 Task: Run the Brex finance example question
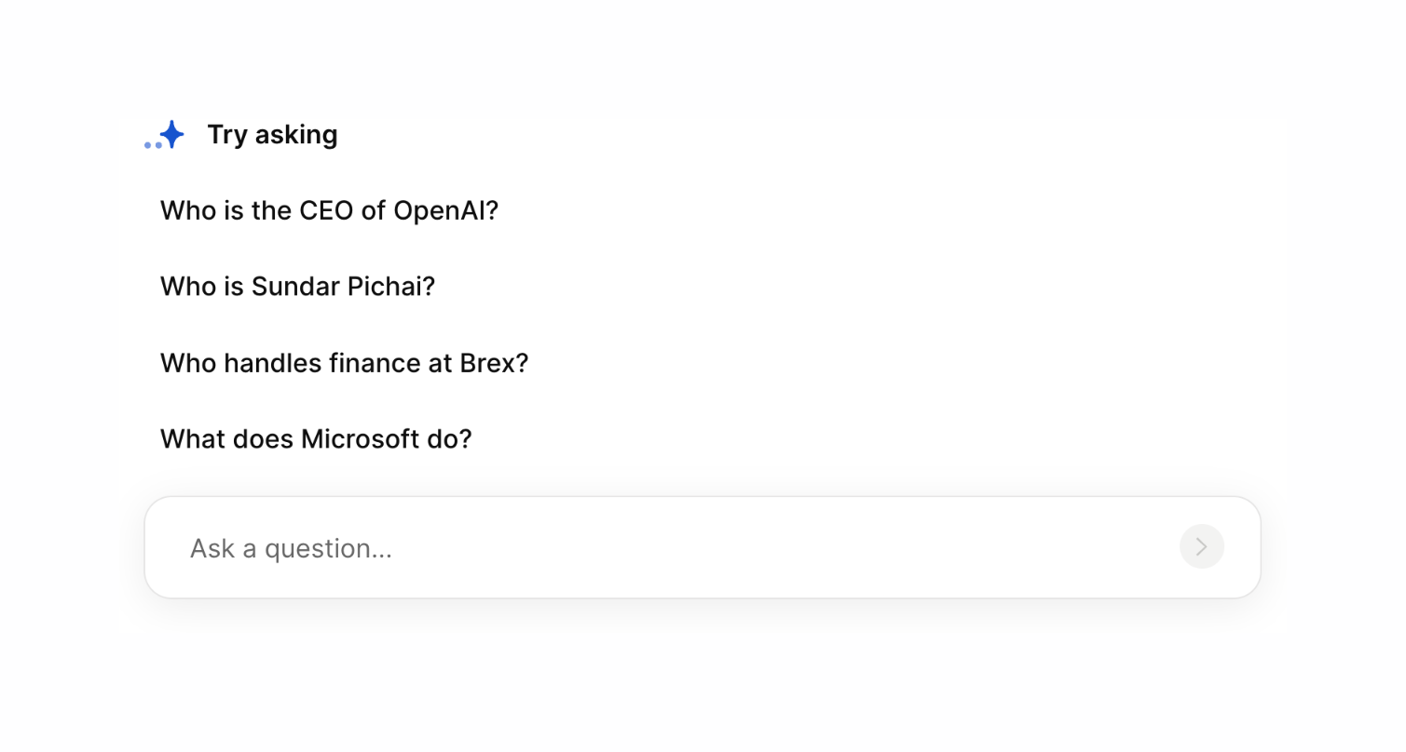pos(344,362)
